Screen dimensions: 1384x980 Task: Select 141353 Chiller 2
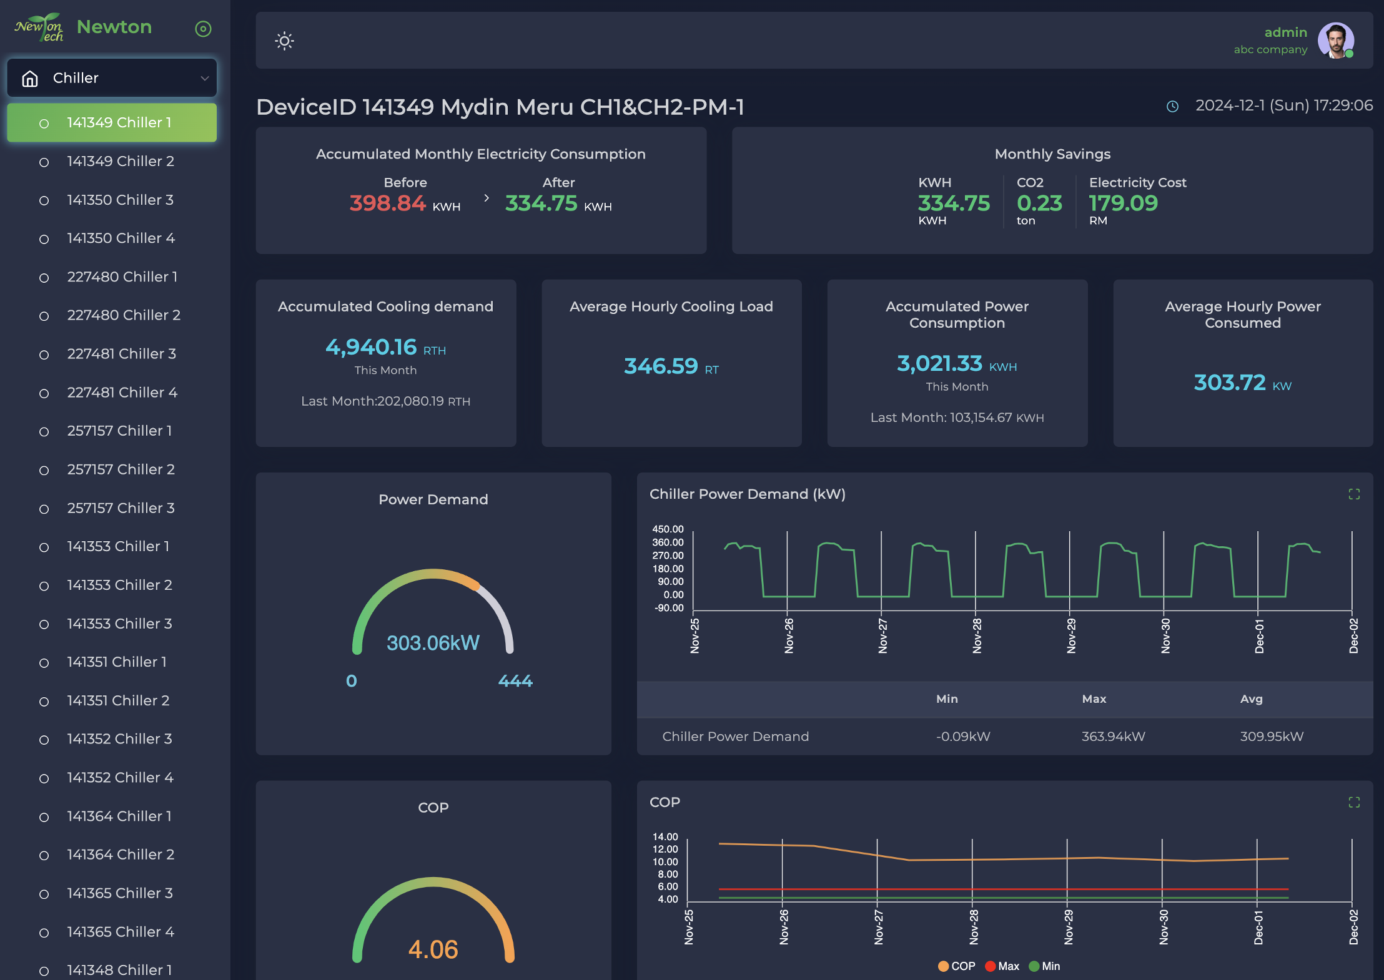(x=112, y=586)
